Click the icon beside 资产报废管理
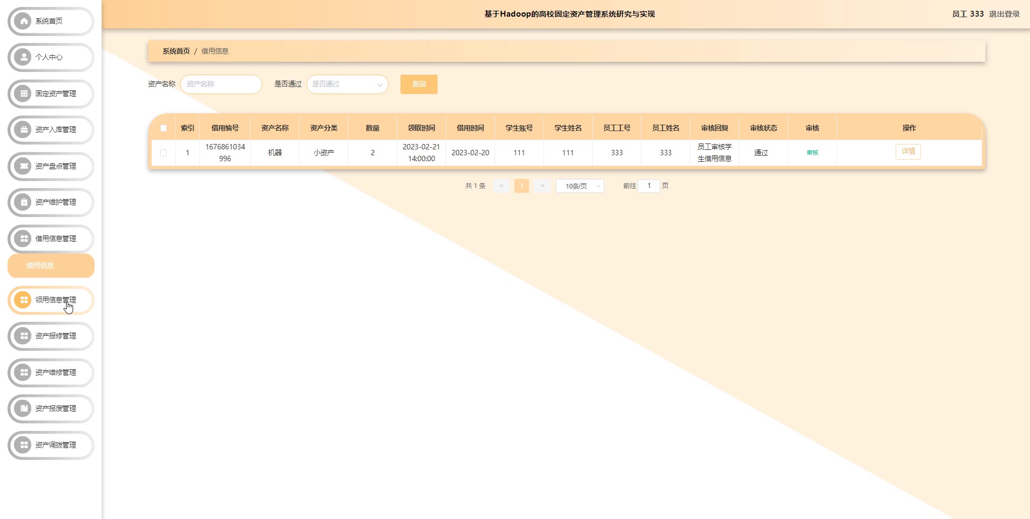The image size is (1030, 519). click(24, 409)
